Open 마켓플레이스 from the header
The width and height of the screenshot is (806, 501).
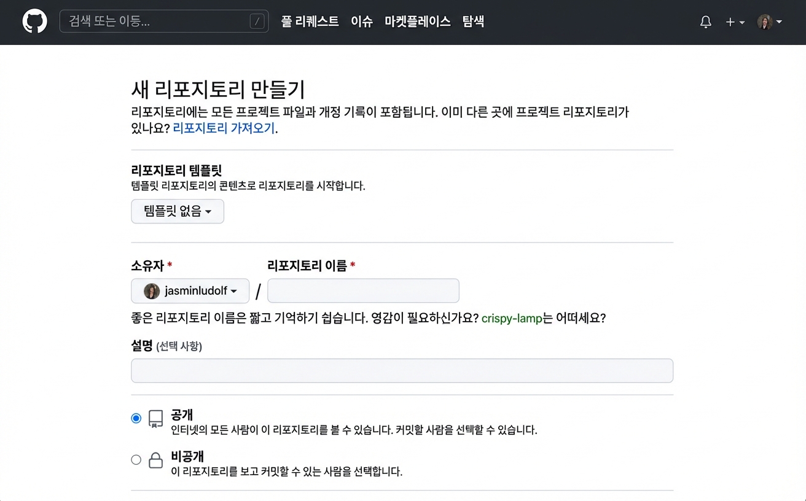coord(418,21)
